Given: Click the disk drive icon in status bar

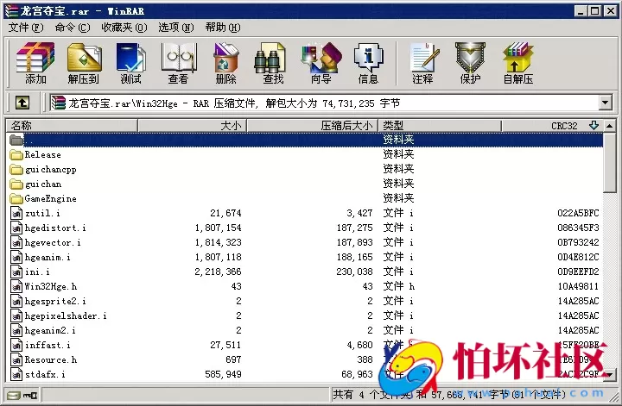Looking at the screenshot, I should tap(14, 395).
